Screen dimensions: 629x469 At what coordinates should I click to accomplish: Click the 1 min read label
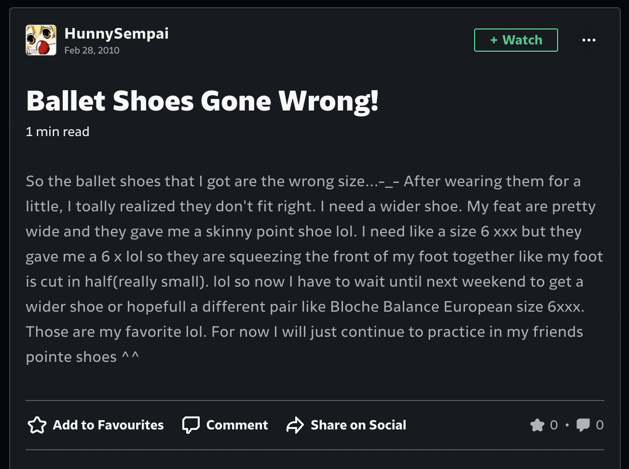coord(57,132)
